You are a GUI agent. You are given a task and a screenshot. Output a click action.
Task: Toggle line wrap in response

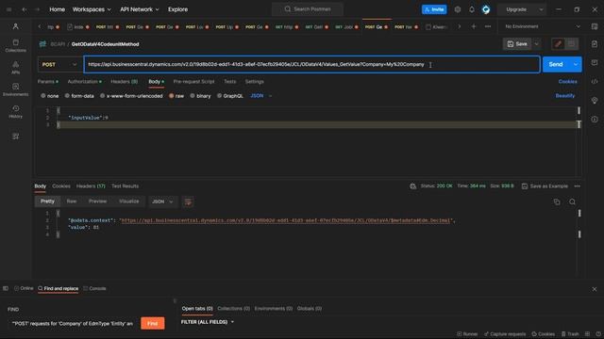click(x=188, y=202)
